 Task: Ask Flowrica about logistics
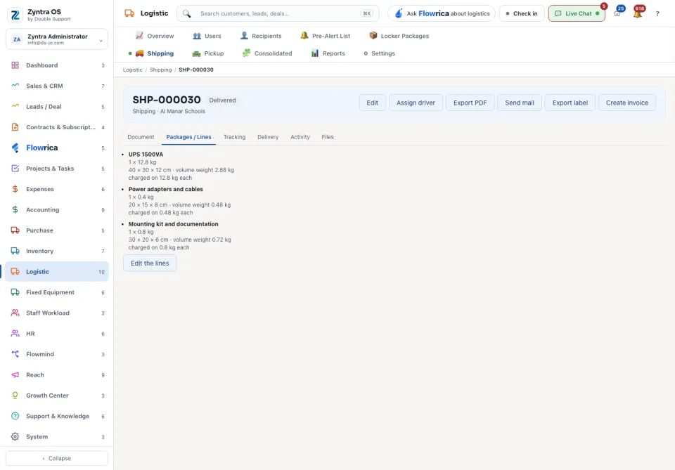(442, 14)
